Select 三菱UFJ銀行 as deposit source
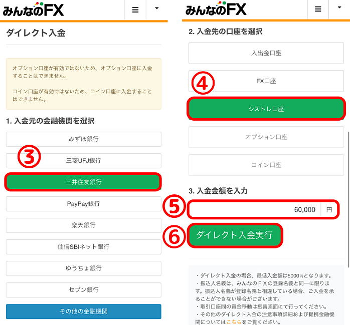 (83, 161)
